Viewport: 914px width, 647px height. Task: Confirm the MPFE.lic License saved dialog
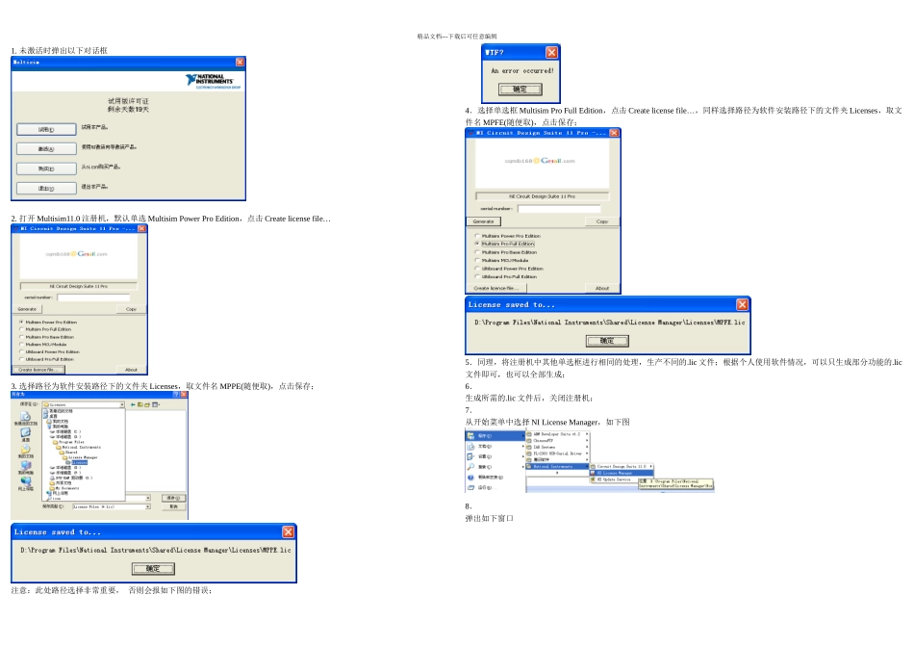607,341
